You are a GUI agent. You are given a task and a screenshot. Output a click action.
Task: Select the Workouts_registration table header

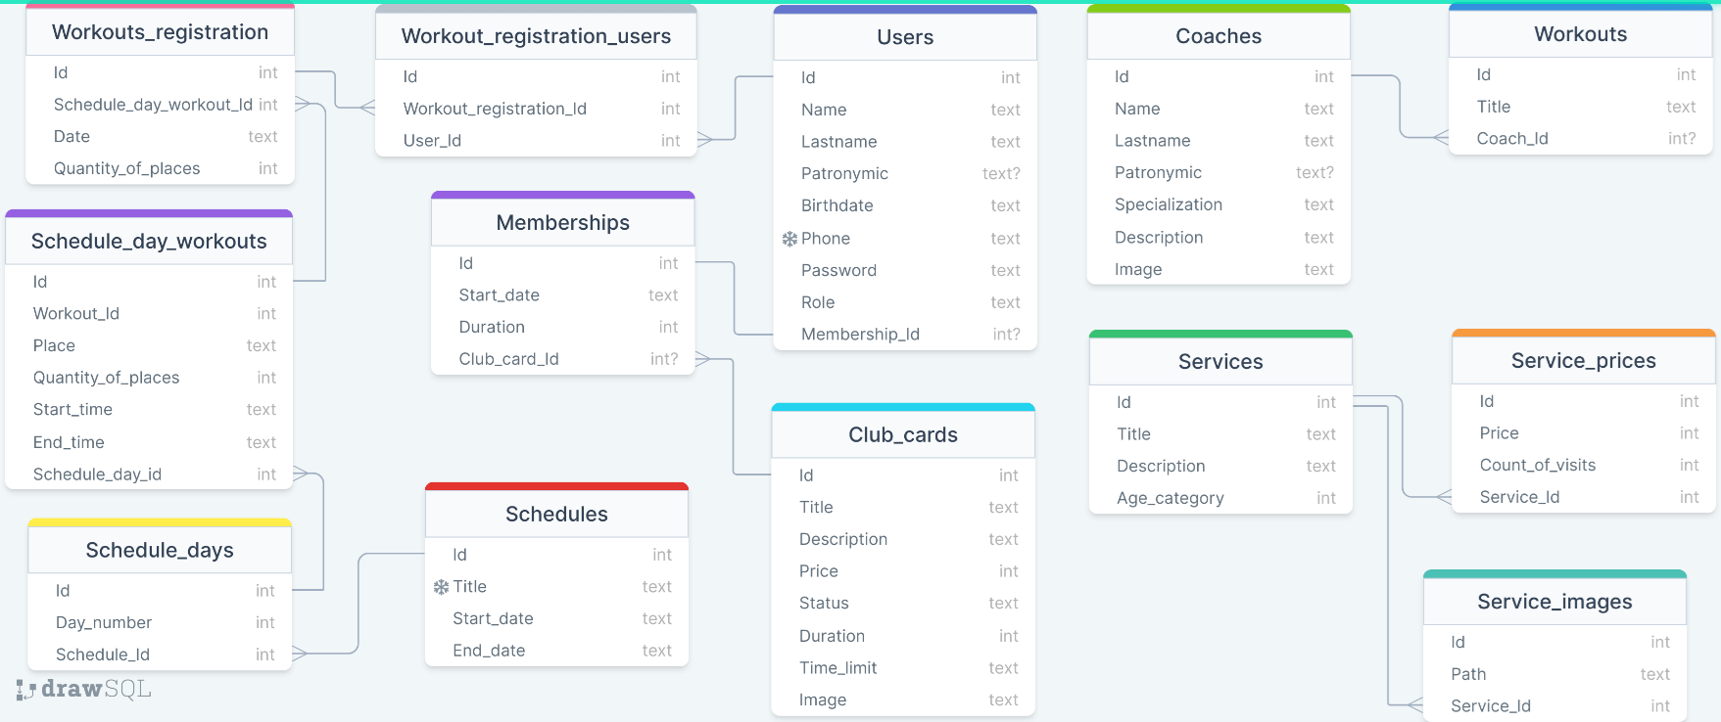160,32
